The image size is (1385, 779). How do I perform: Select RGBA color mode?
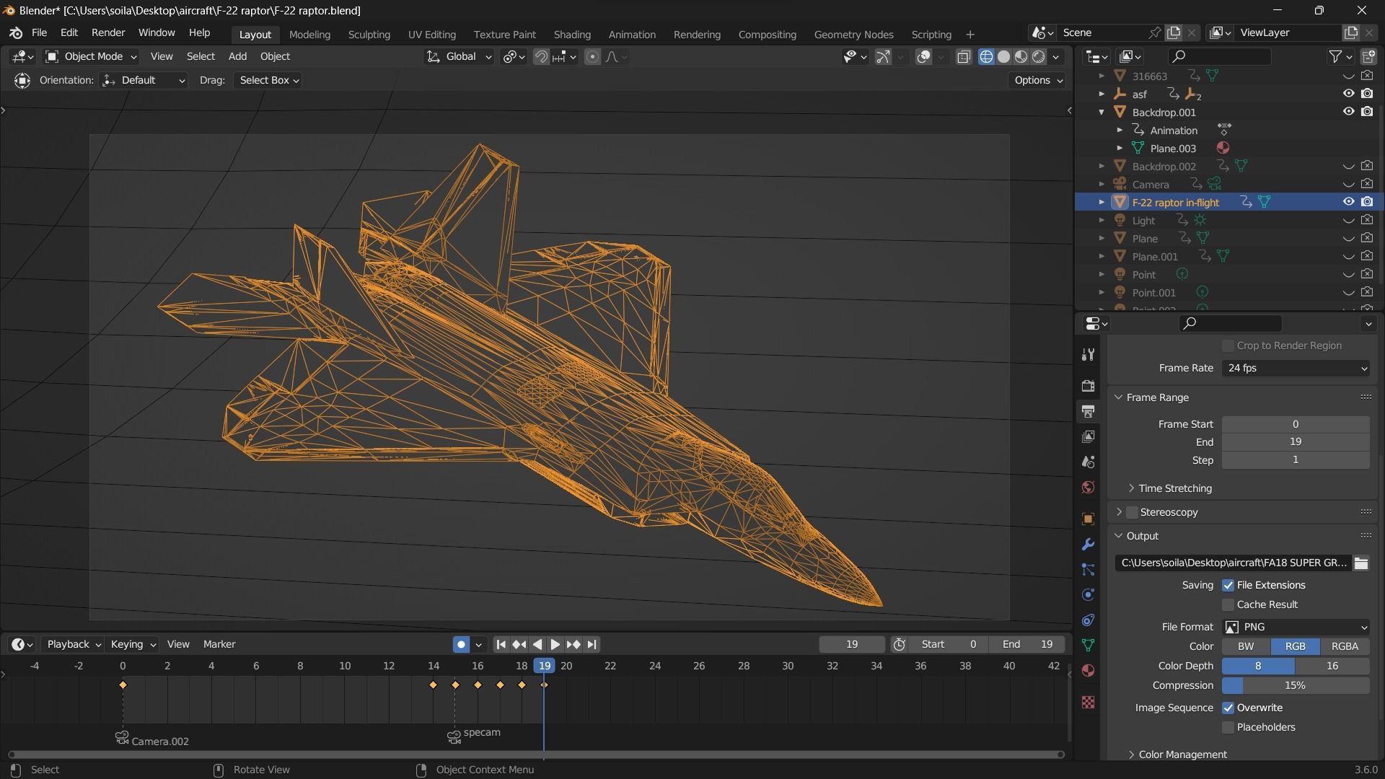coord(1345,646)
